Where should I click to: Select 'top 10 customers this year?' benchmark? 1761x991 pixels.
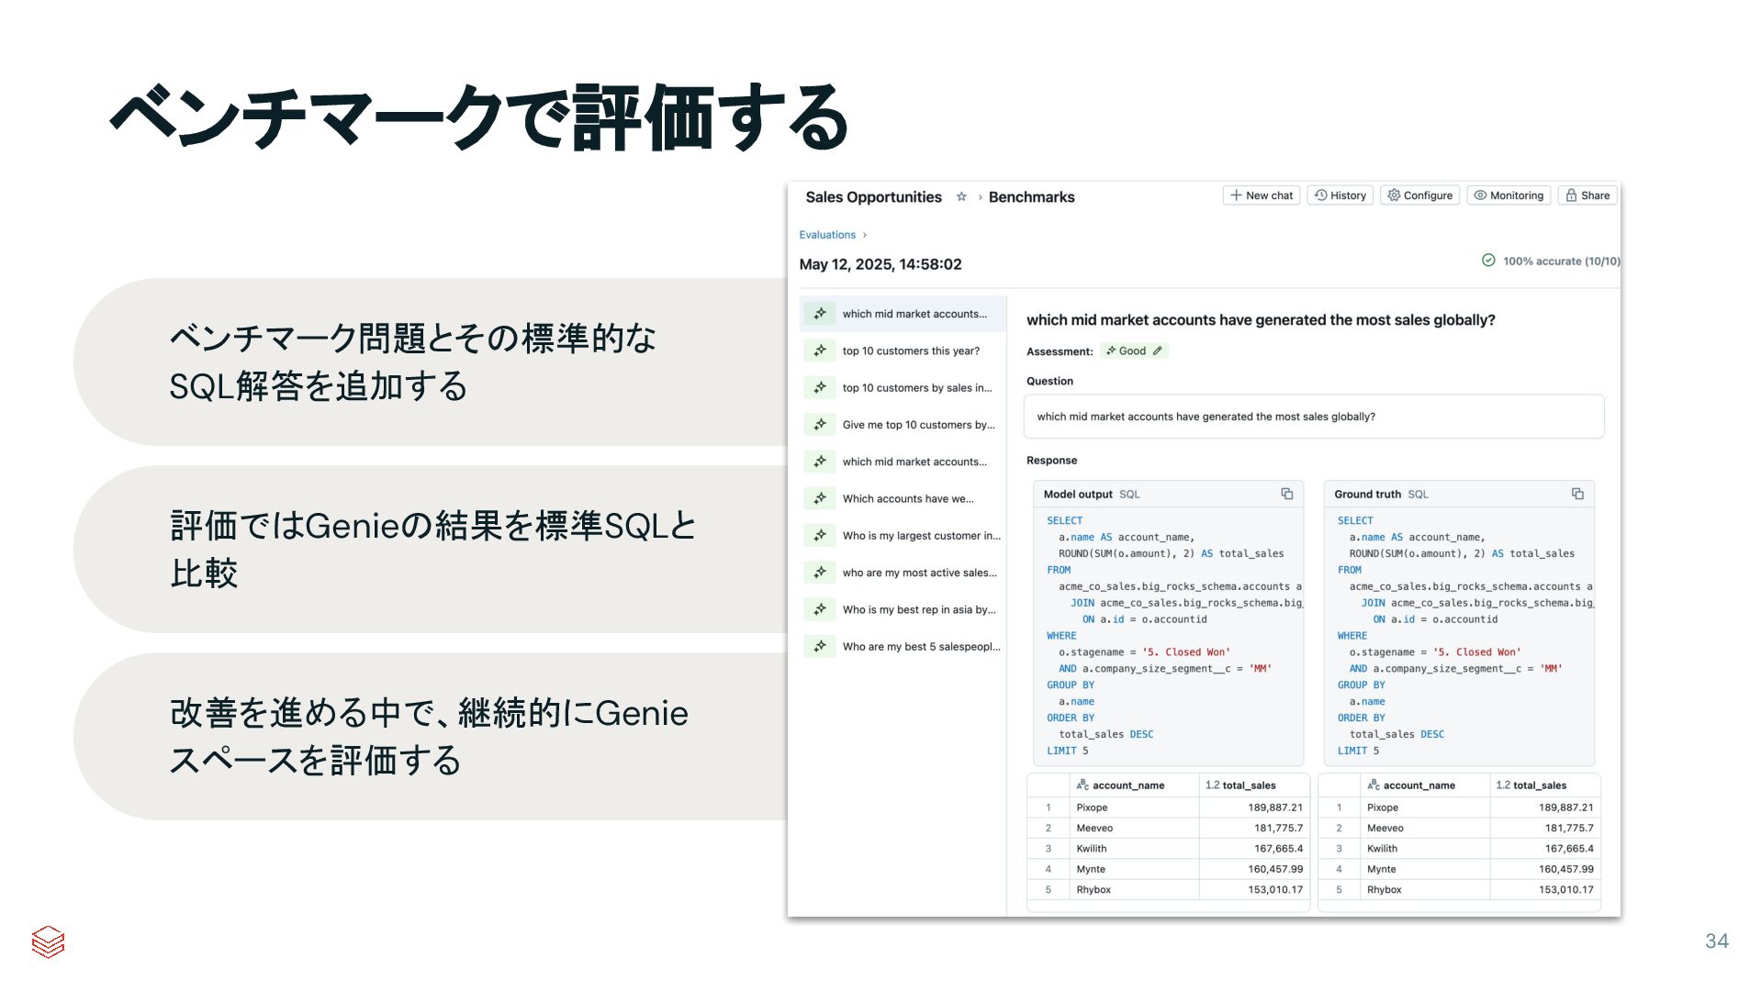[903, 351]
